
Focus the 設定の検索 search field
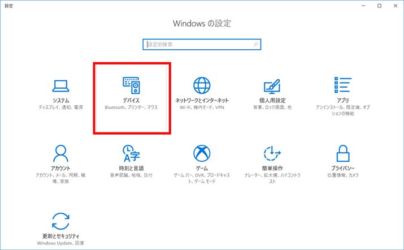tap(202, 44)
